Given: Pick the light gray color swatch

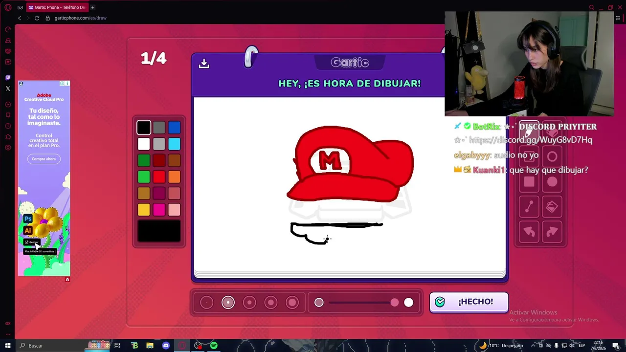Looking at the screenshot, I should [x=159, y=144].
